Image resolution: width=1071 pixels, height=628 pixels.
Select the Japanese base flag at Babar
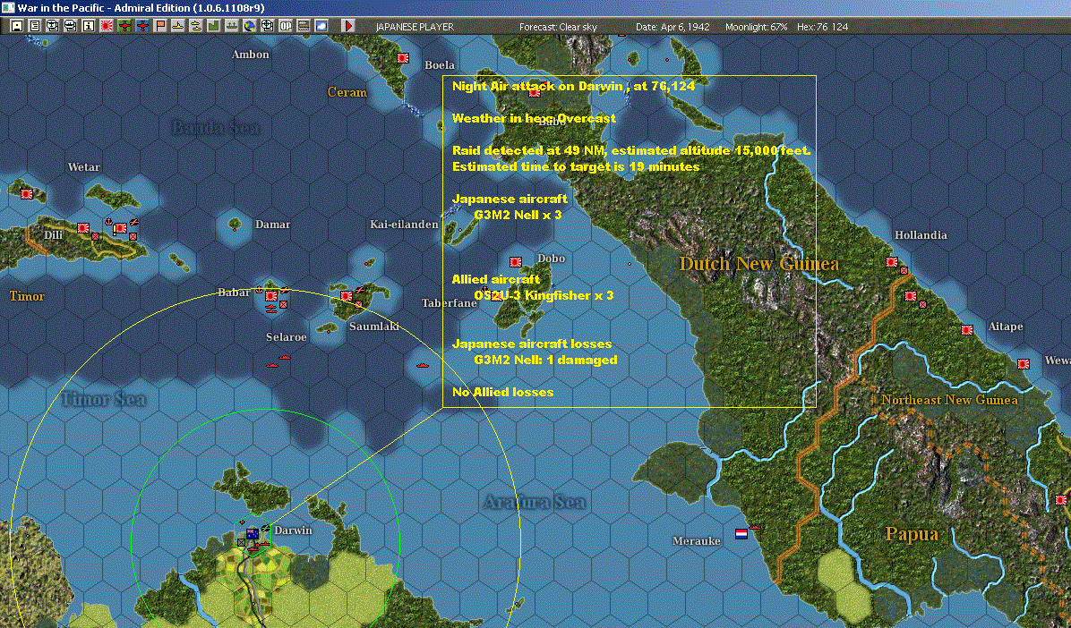click(x=271, y=296)
